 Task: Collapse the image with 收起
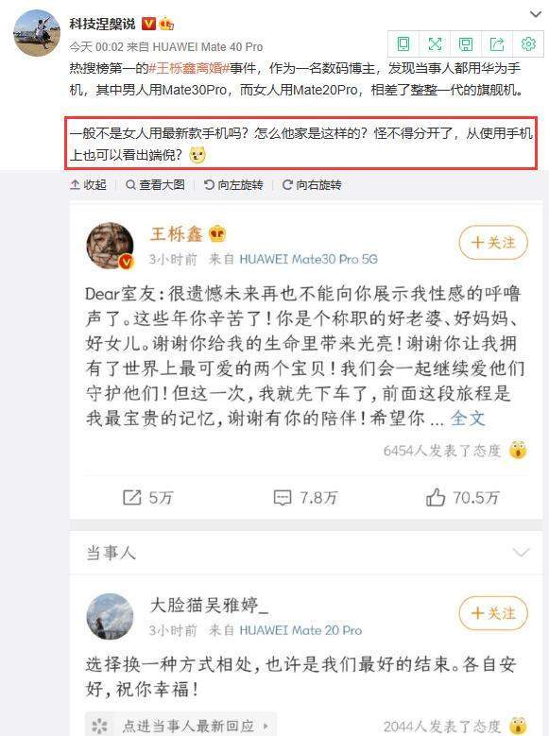88,185
